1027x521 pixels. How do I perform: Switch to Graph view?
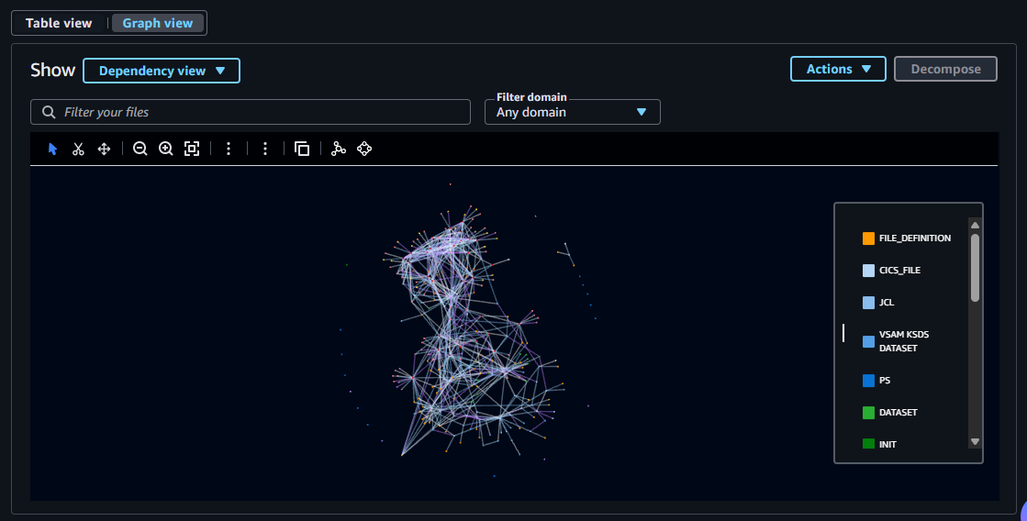click(158, 23)
